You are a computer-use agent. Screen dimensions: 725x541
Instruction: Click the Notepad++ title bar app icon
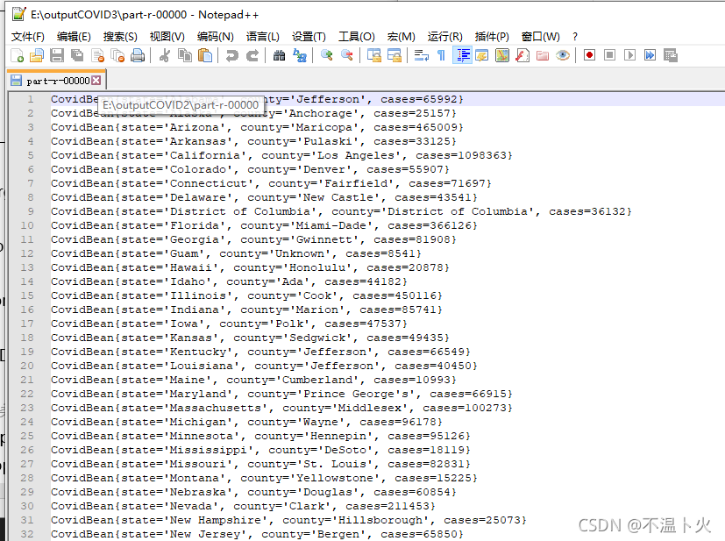coord(19,14)
